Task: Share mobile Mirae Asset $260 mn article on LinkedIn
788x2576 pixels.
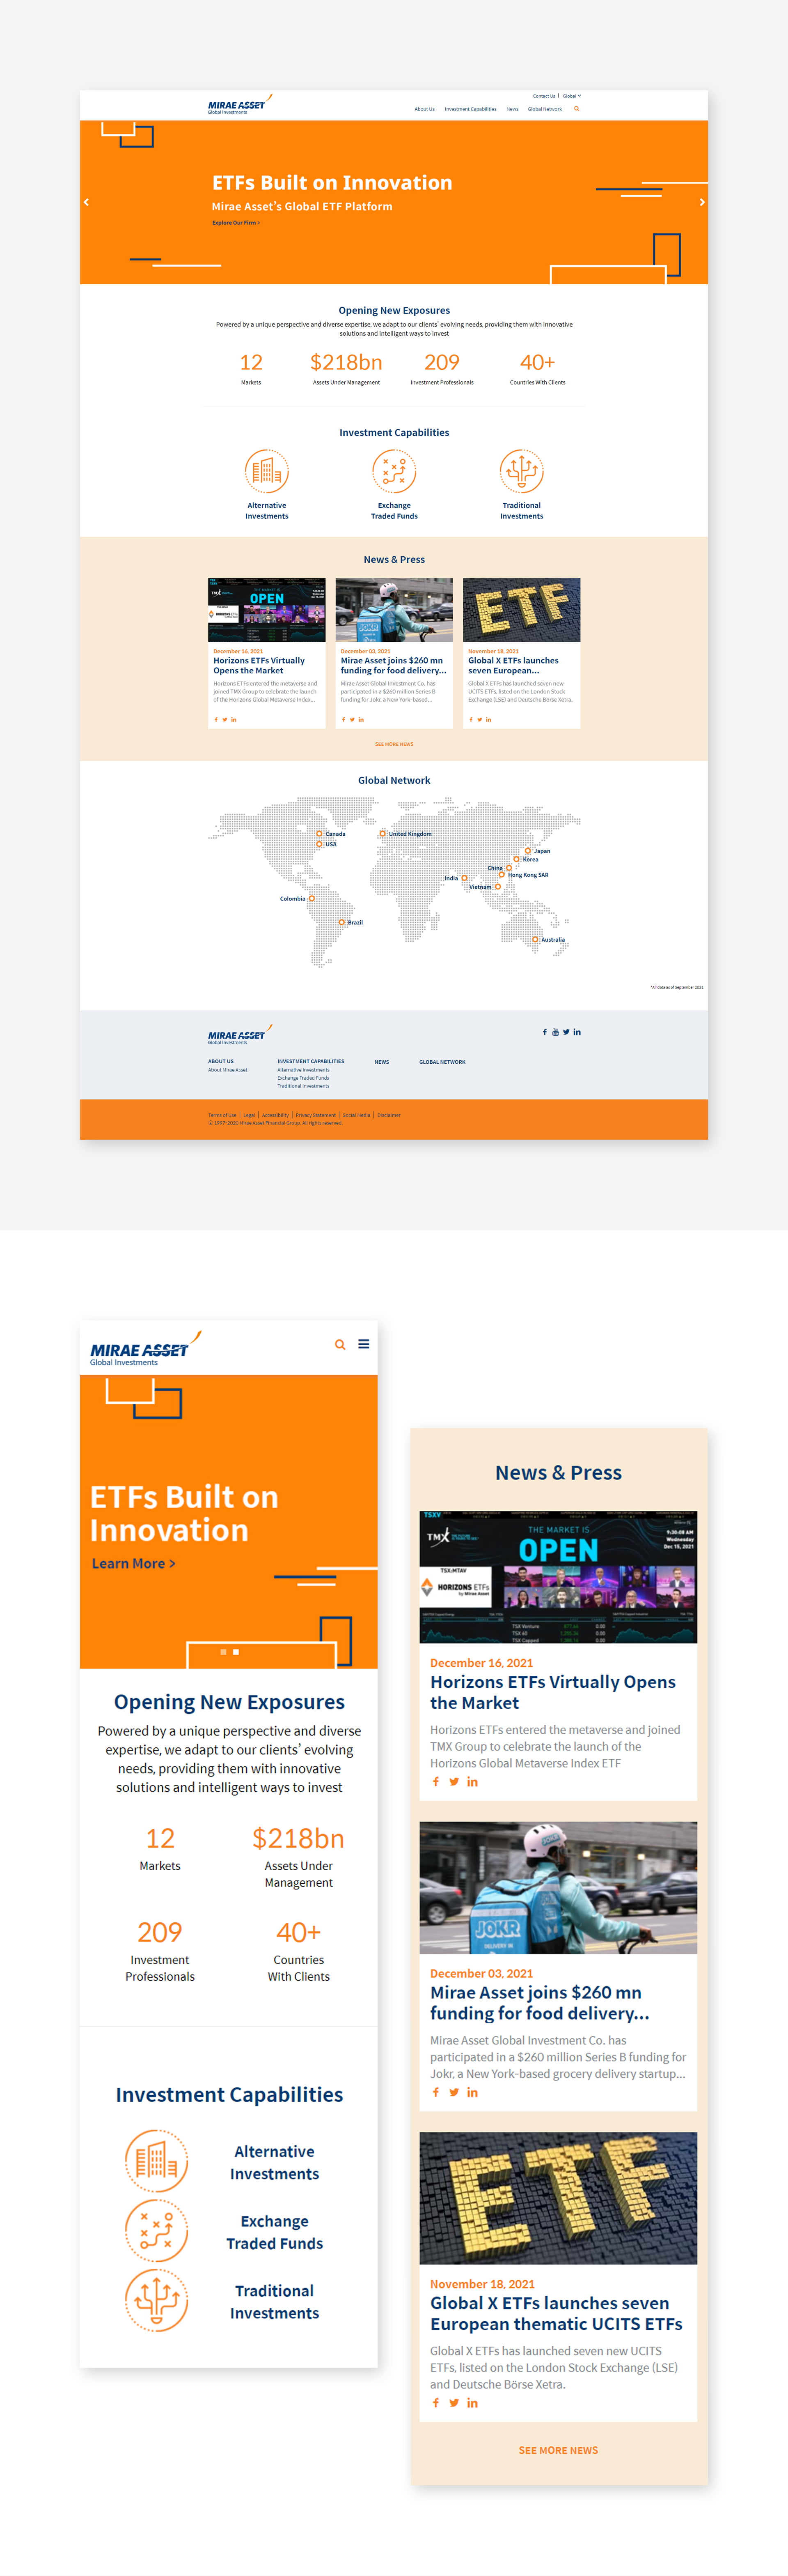Action: pyautogui.click(x=472, y=2092)
